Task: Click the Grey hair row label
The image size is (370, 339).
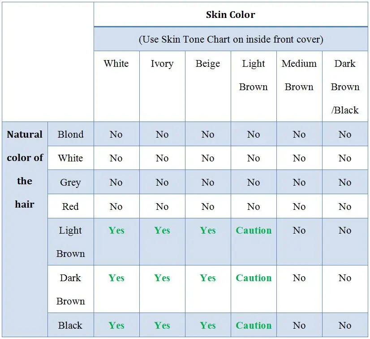Action: click(71, 183)
